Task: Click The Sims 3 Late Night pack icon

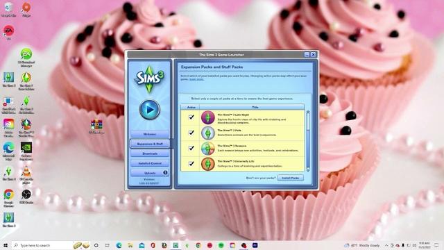Action: pyautogui.click(x=208, y=117)
